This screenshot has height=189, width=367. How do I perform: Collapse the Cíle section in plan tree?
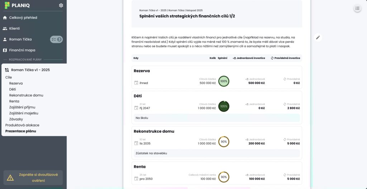point(9,77)
